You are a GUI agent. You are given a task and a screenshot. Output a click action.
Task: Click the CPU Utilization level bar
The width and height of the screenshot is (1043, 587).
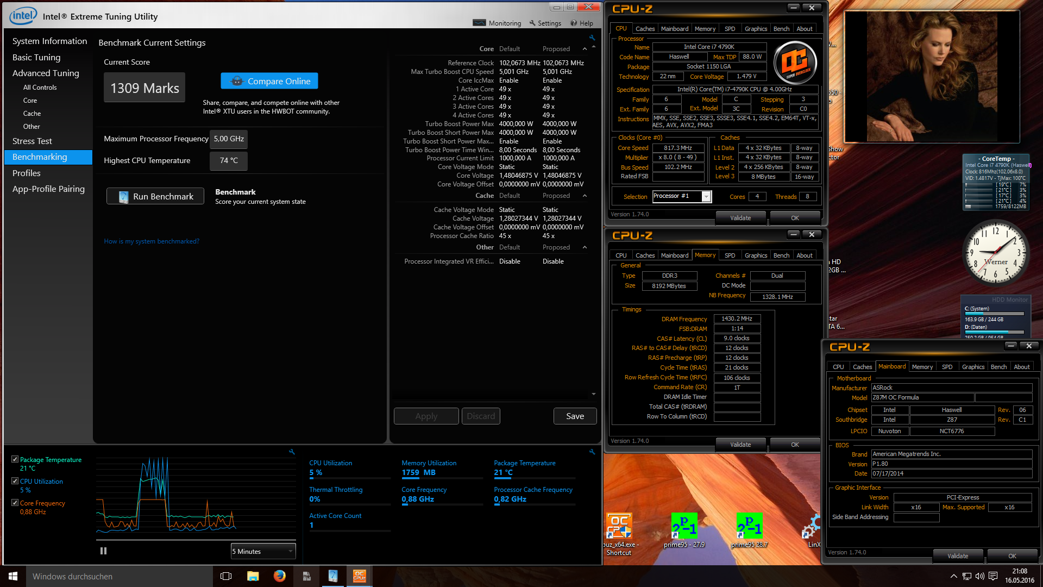click(x=350, y=478)
